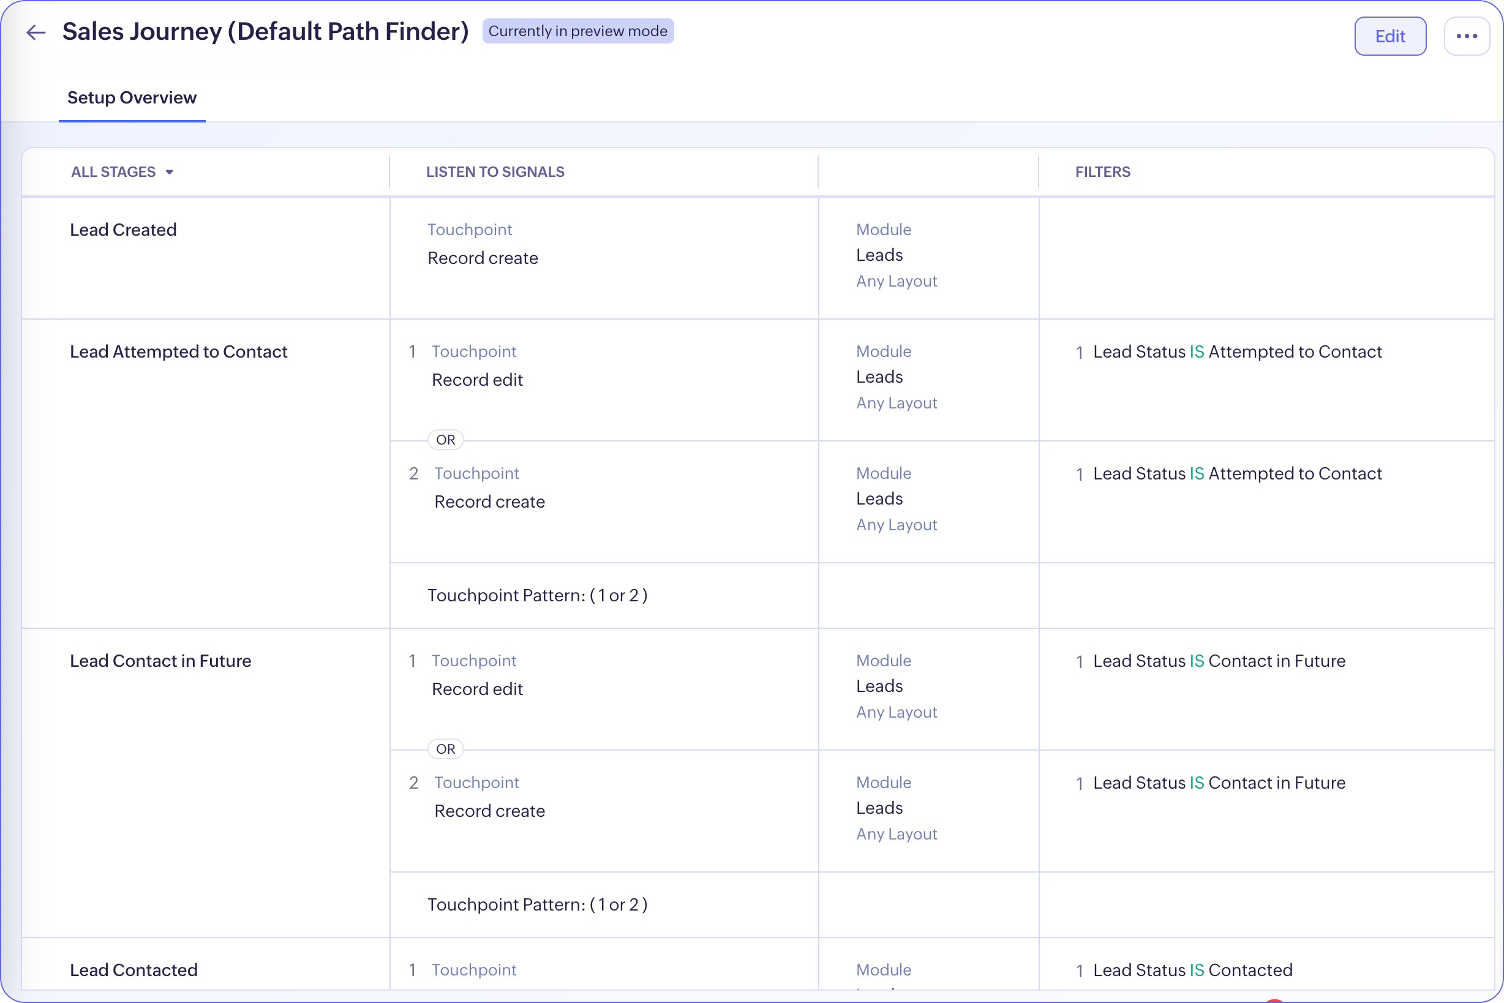Screen dimensions: 1504x1003
Task: Open the three-dots more options menu
Action: (x=1465, y=37)
